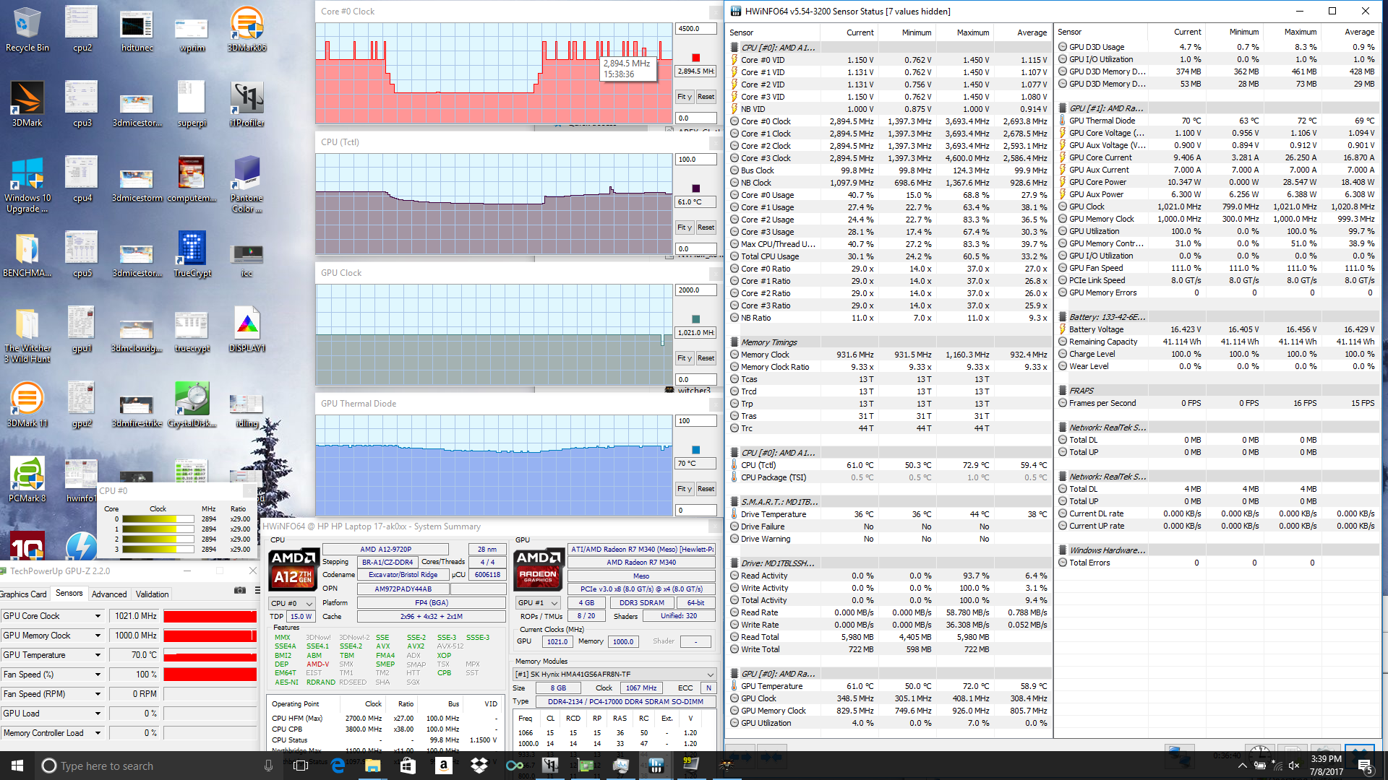Select the 3DMark 11 desktop icon
This screenshot has height=780, width=1388.
point(27,404)
